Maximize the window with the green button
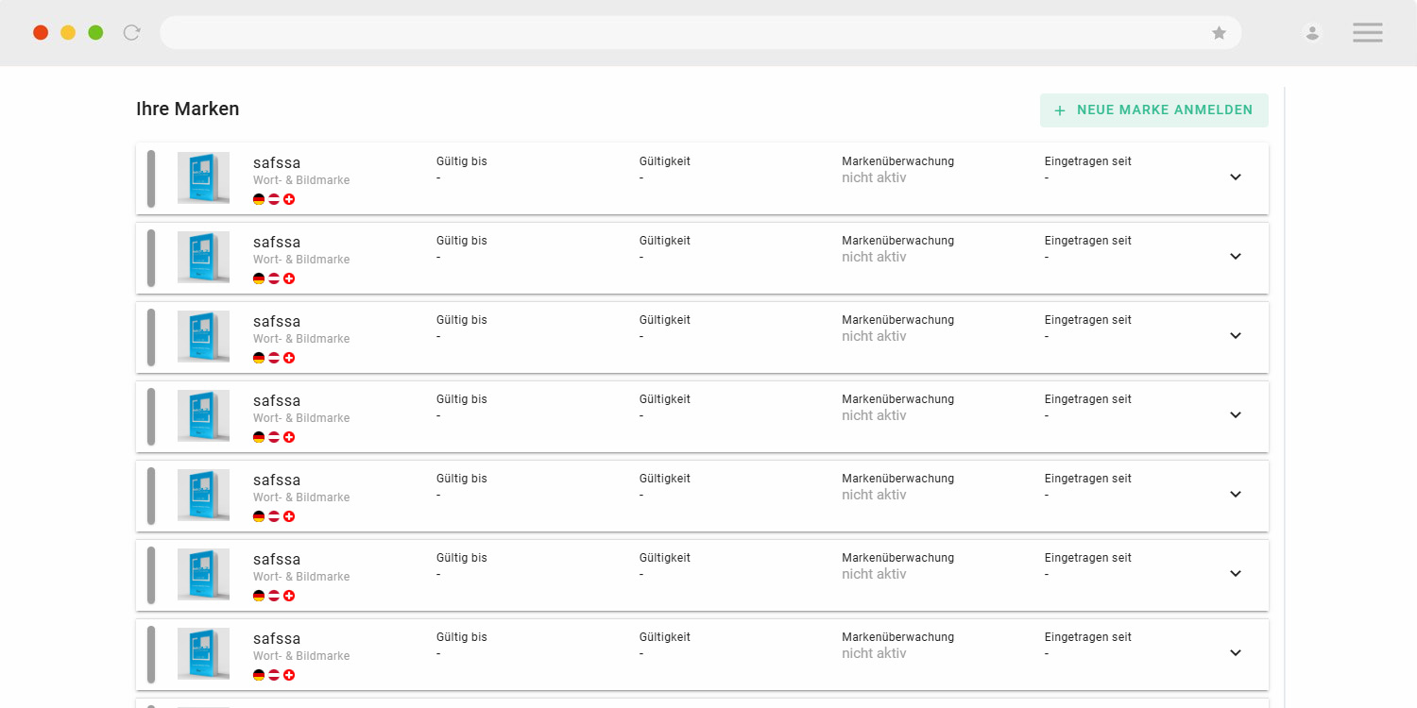 coord(95,32)
